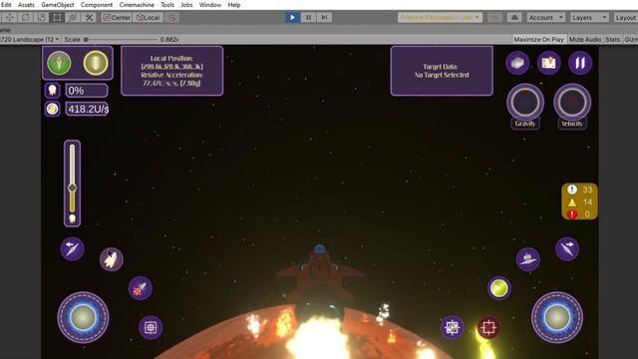
Task: Click the purple crosshair targeting button
Action: pos(452,327)
